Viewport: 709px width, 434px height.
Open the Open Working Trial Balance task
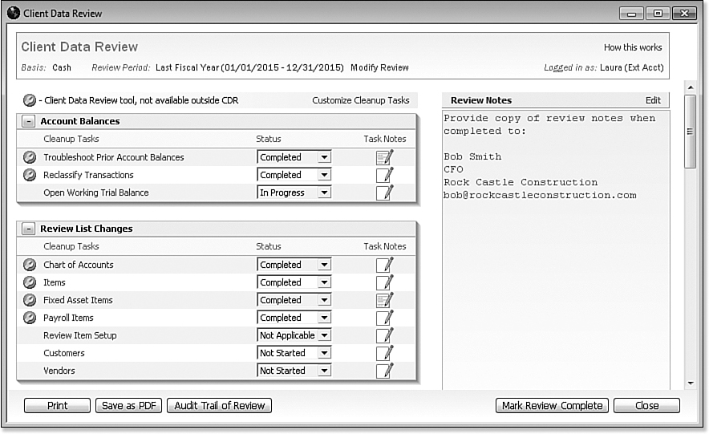96,193
